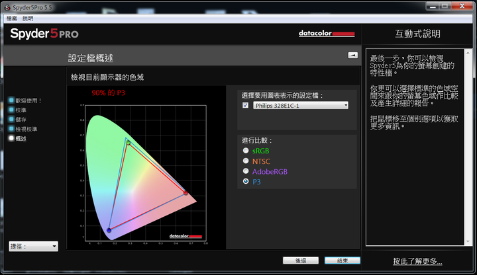Click the 結束 finish button
477x275 pixels.
pos(343,260)
